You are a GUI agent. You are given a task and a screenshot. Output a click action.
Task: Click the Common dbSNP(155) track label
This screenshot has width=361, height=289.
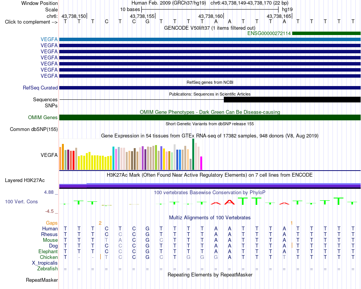coord(33,129)
